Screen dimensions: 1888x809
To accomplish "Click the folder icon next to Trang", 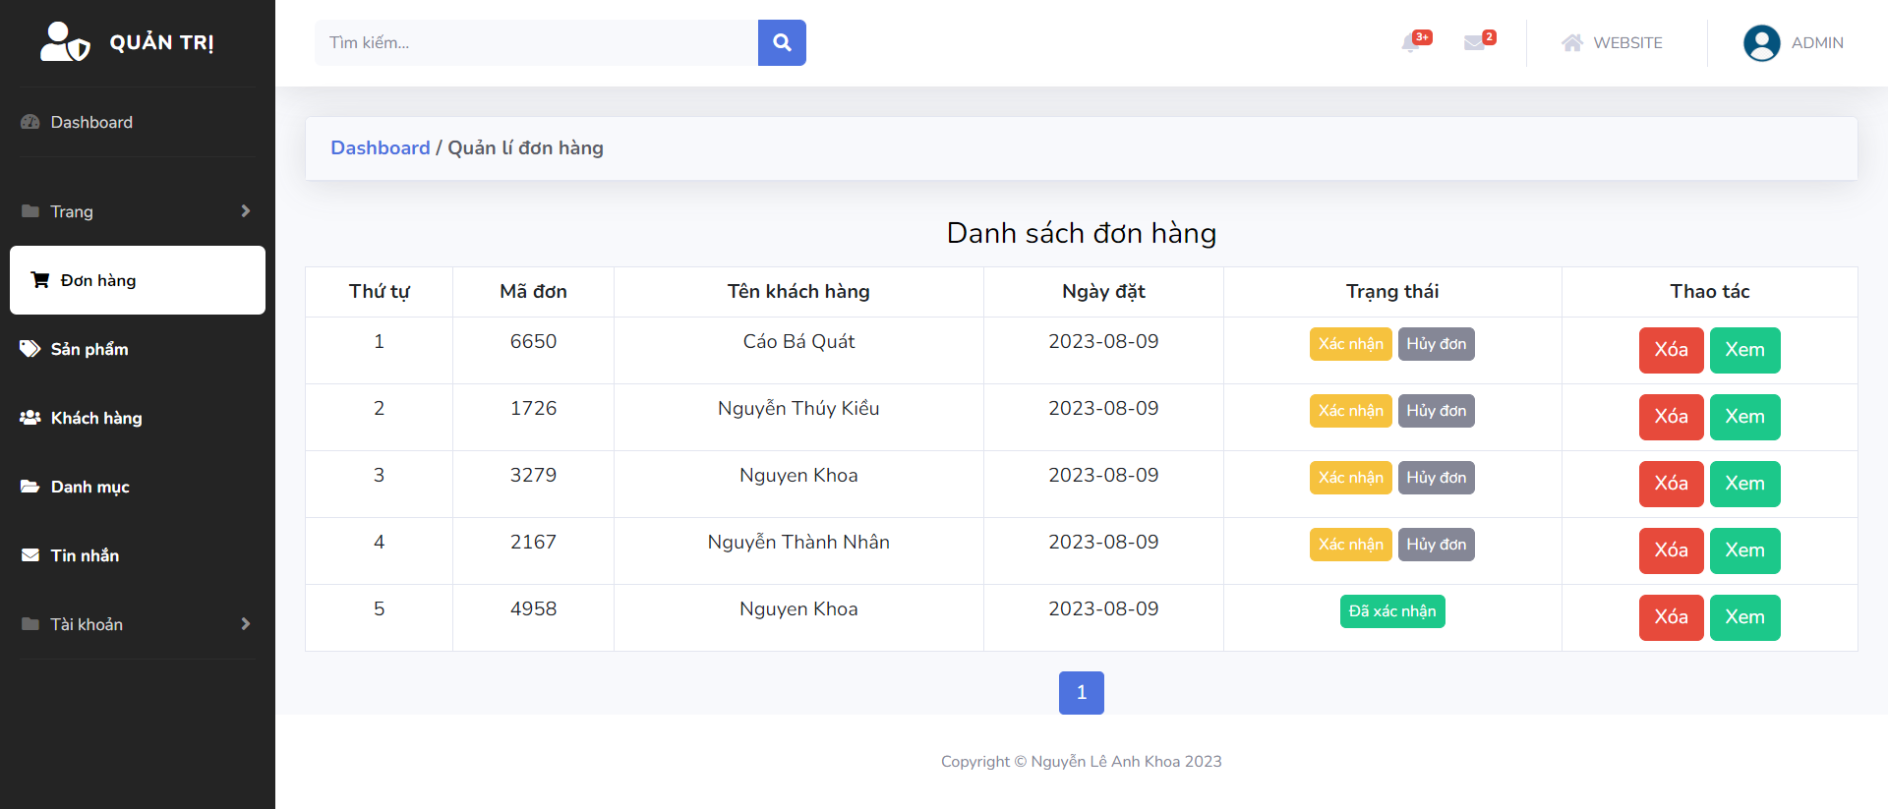I will (x=30, y=211).
